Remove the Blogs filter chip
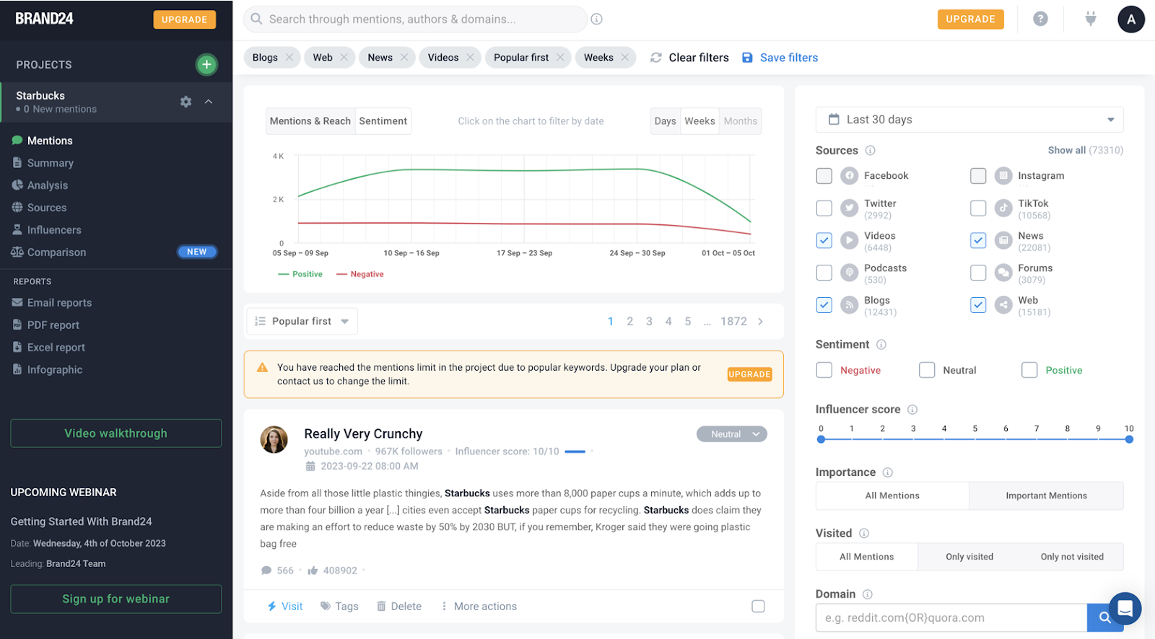 [289, 58]
